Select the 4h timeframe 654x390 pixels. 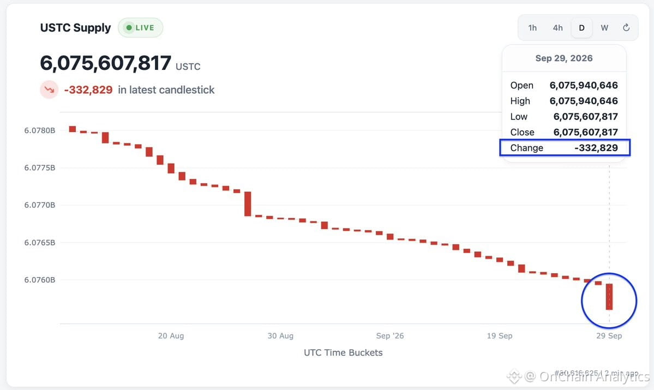pyautogui.click(x=557, y=27)
